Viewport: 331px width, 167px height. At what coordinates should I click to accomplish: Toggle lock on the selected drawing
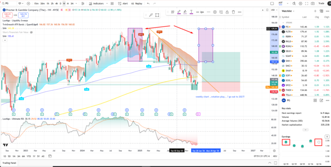point(227,12)
